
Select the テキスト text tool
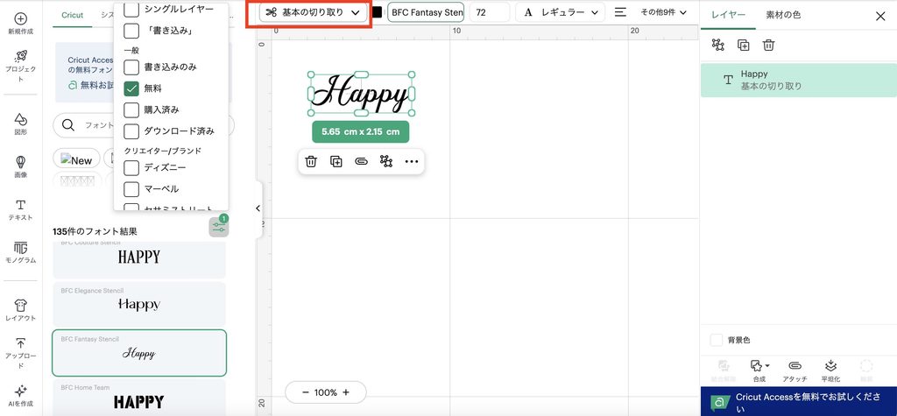pos(21,209)
